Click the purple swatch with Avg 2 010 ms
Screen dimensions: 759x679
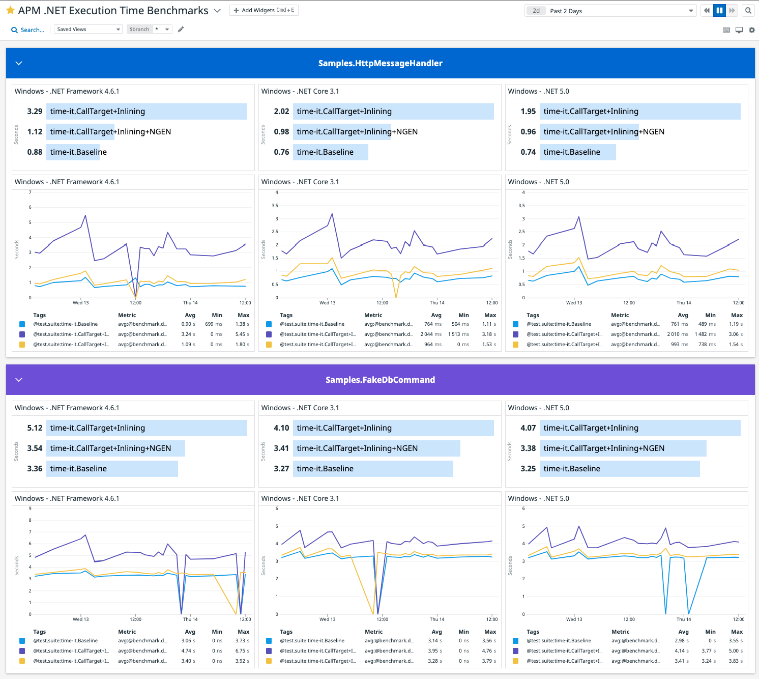click(515, 334)
